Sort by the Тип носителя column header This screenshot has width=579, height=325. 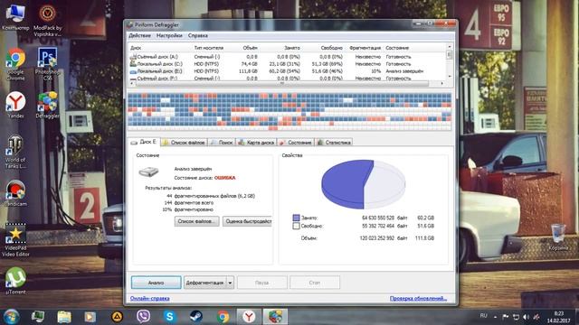click(x=209, y=48)
